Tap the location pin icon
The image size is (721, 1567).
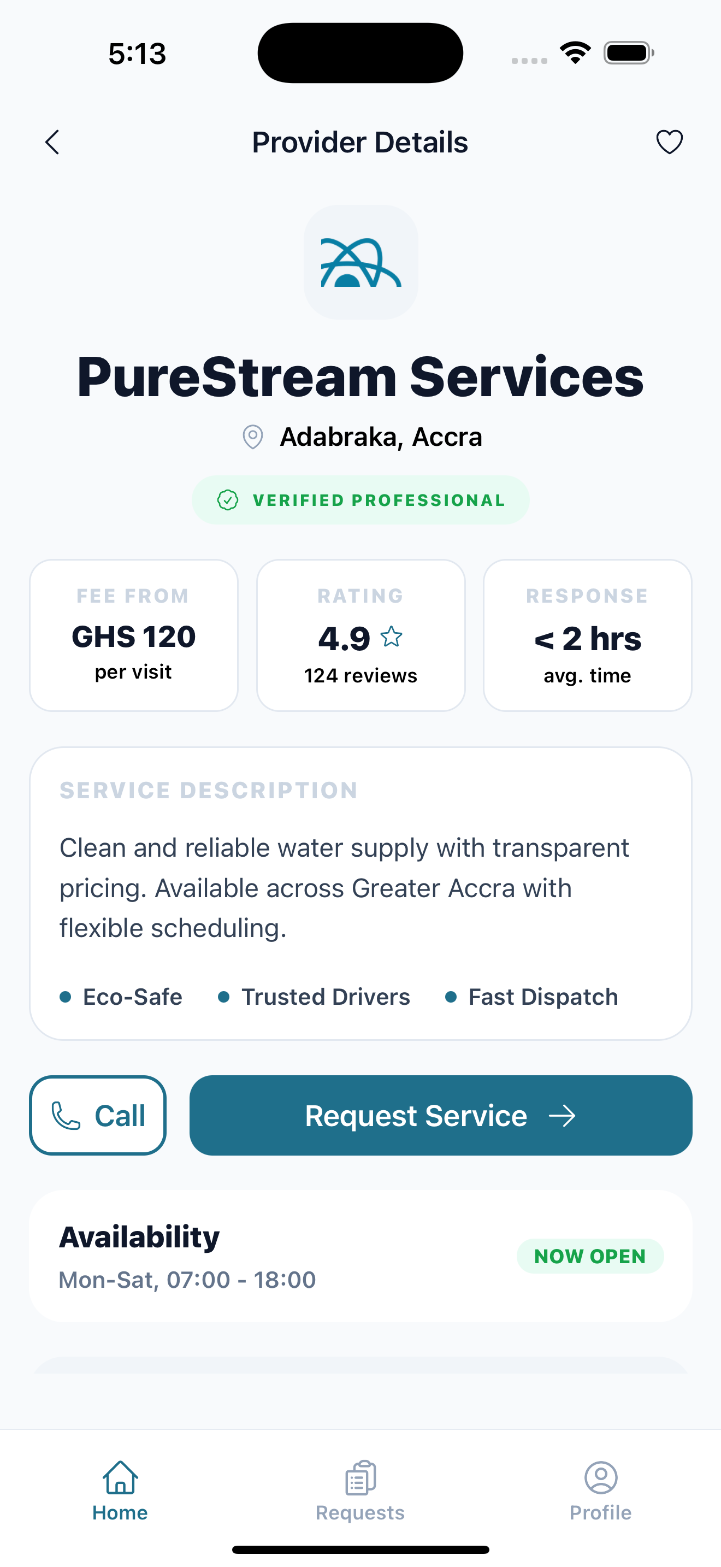[253, 437]
